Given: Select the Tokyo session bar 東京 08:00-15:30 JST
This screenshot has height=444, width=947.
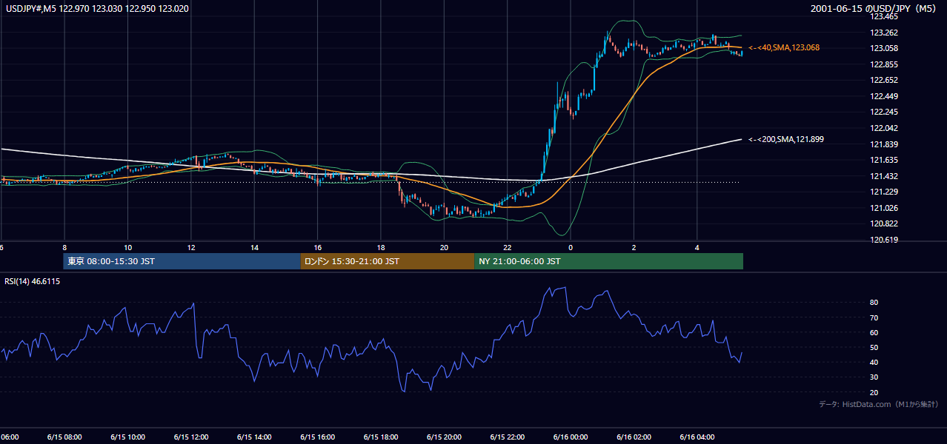Looking at the screenshot, I should point(182,261).
